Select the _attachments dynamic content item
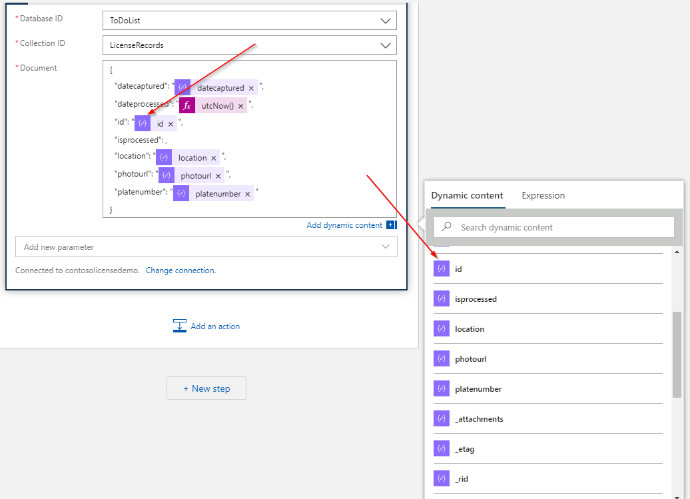 [x=478, y=419]
